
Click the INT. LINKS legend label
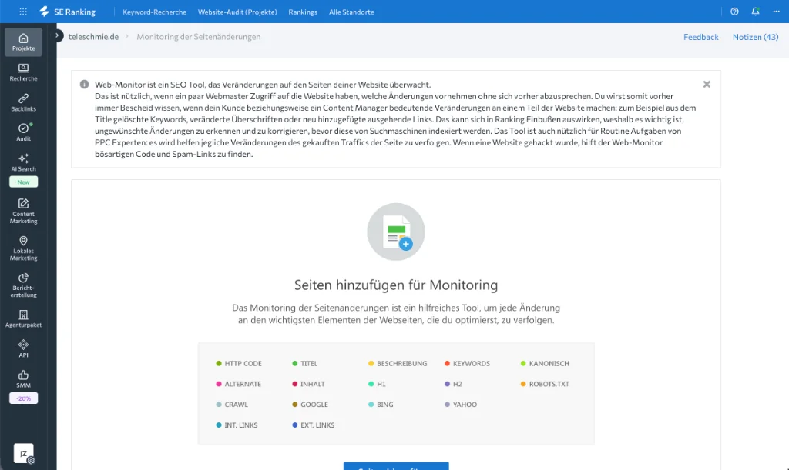241,425
